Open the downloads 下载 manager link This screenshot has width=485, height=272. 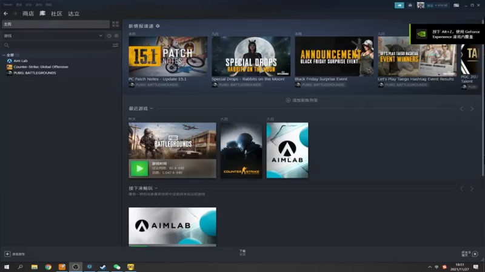coord(242,253)
